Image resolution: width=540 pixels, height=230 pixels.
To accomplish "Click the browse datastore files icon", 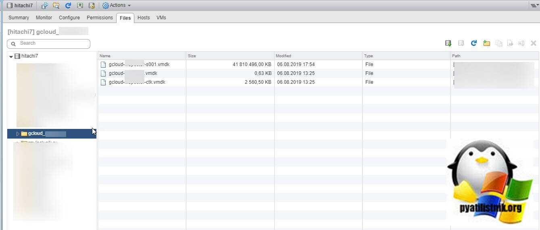I will click(56, 5).
